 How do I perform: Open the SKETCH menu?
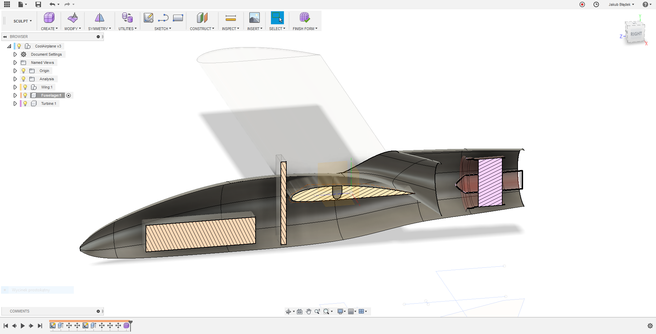[163, 29]
